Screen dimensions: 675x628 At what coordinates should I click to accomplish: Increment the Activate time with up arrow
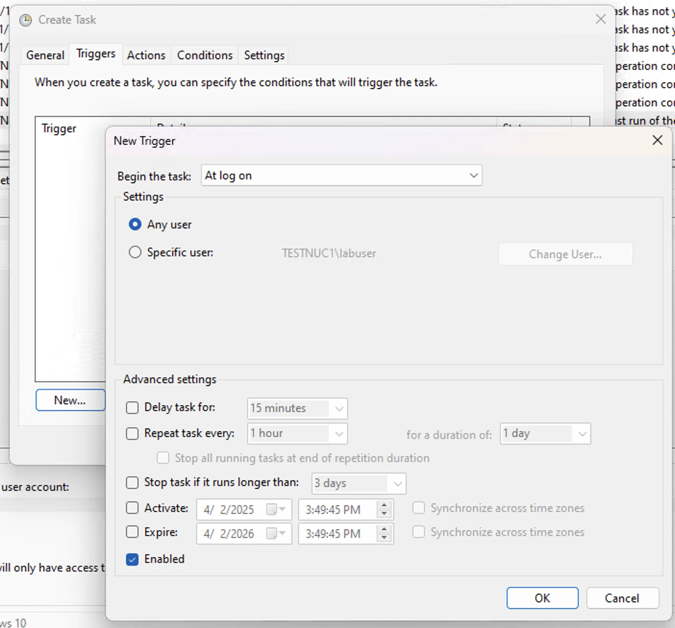(x=383, y=505)
